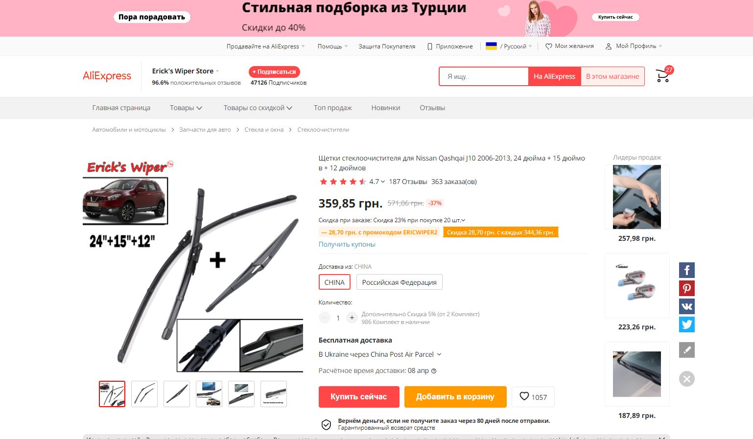Click the Купить сейчас button
Viewport: 753px width, 439px height.
(359, 397)
